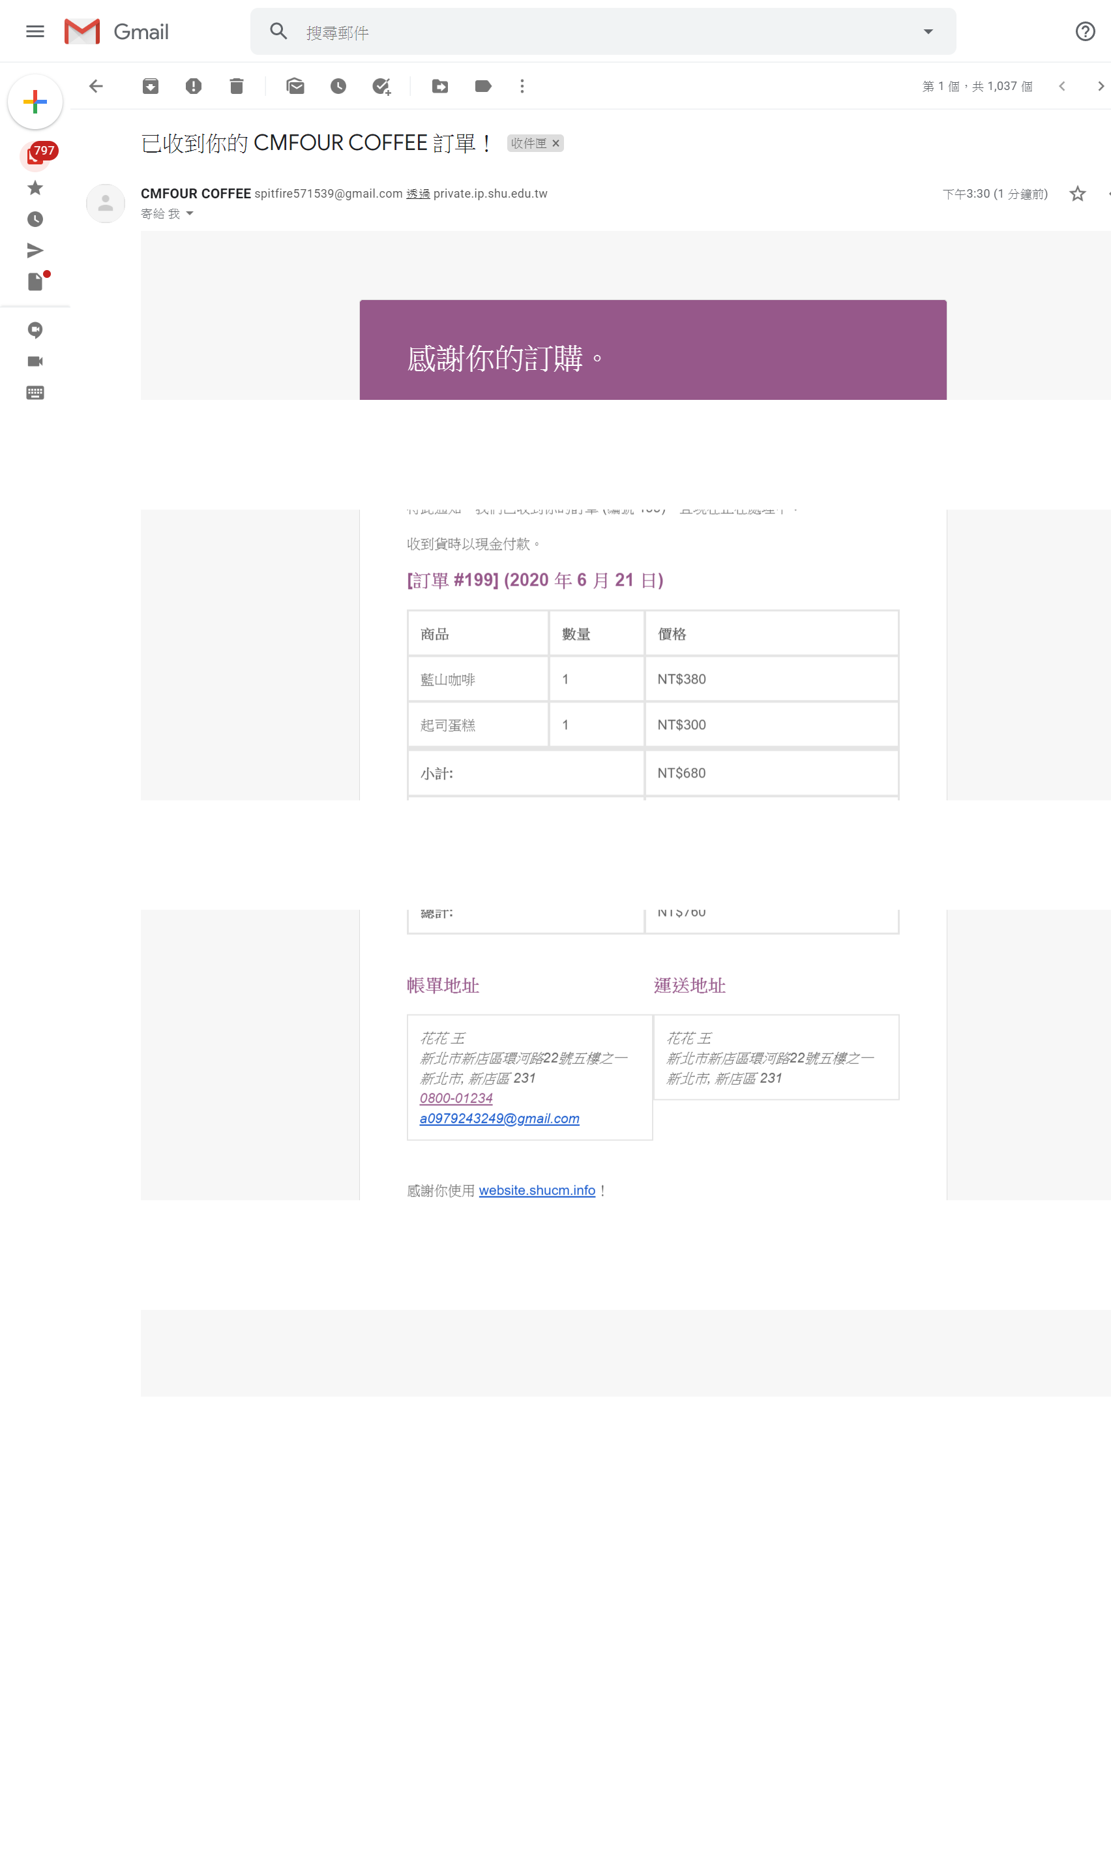
Task: Open the main hamburger menu
Action: (x=35, y=31)
